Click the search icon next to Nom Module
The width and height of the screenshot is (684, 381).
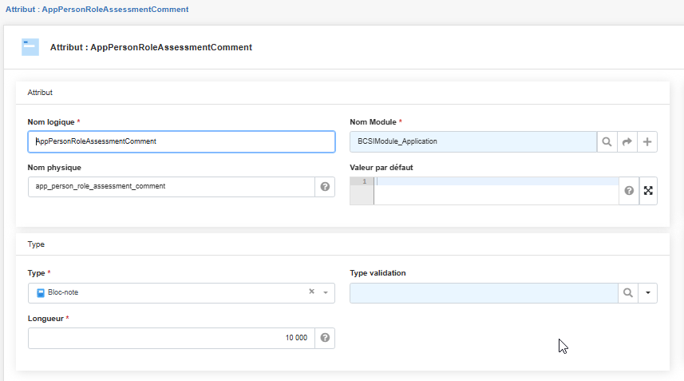[607, 142]
